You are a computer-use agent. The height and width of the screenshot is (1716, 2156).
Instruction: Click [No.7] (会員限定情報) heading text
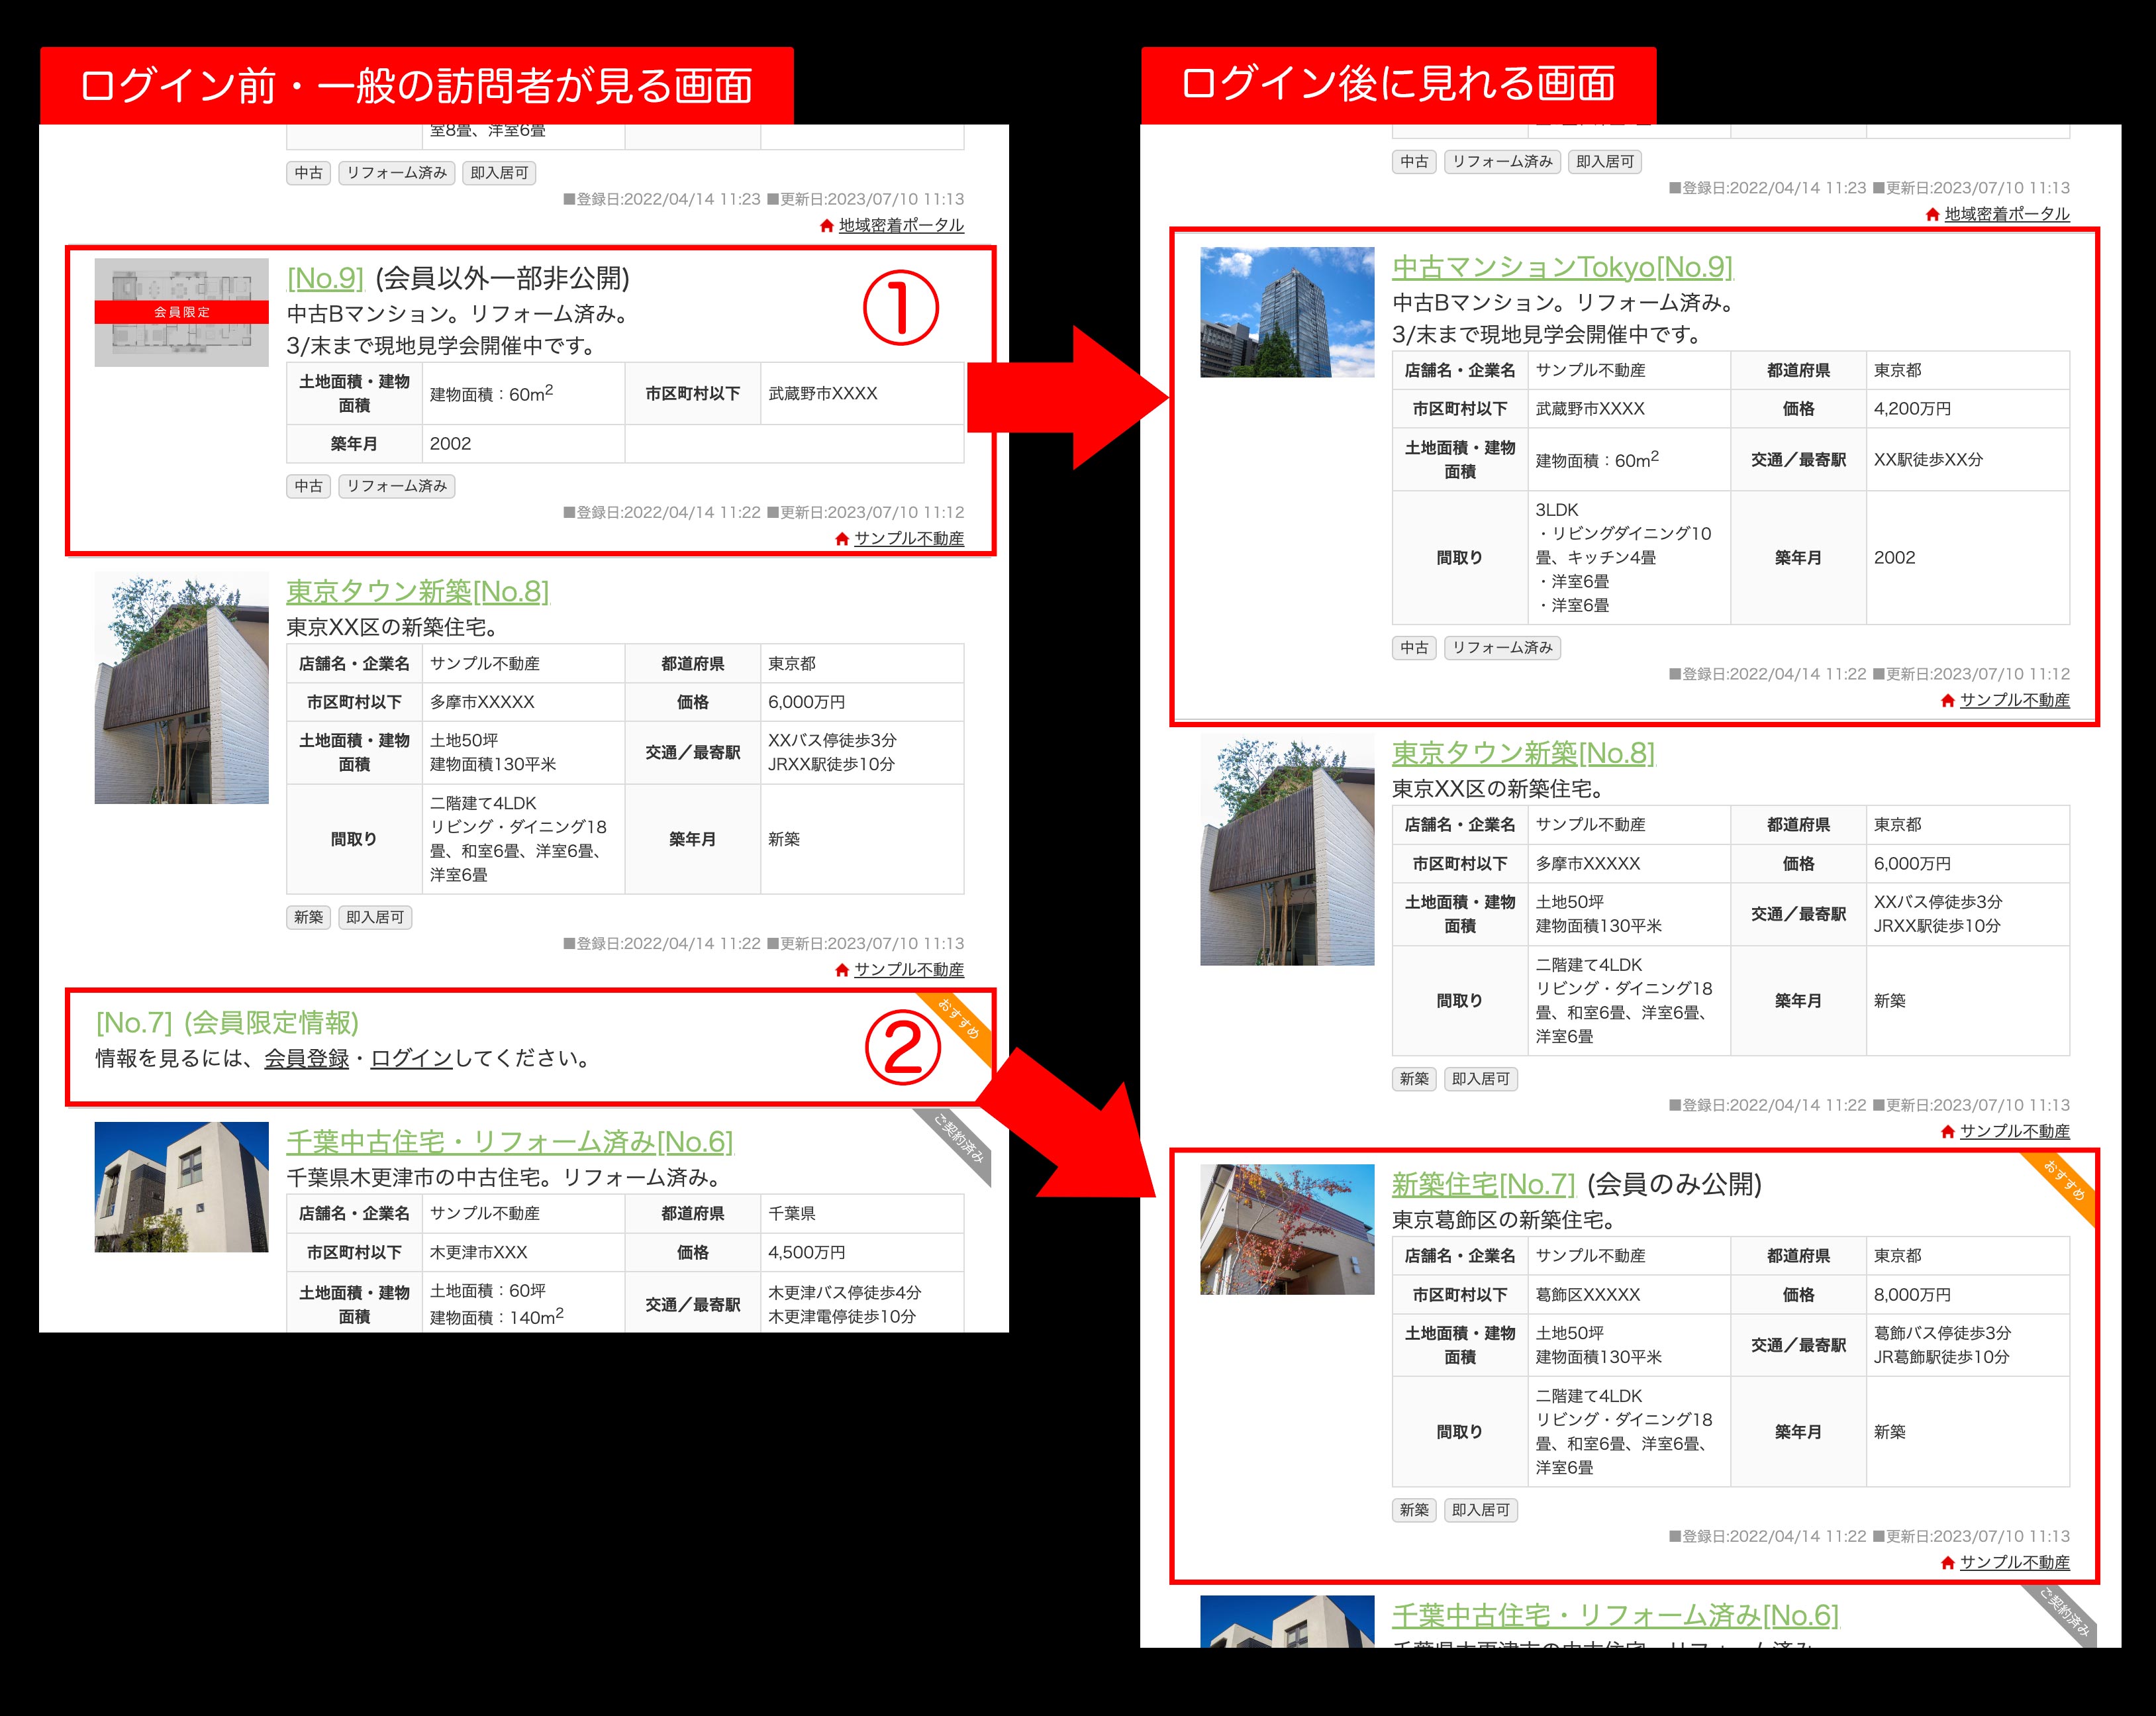tap(227, 1022)
